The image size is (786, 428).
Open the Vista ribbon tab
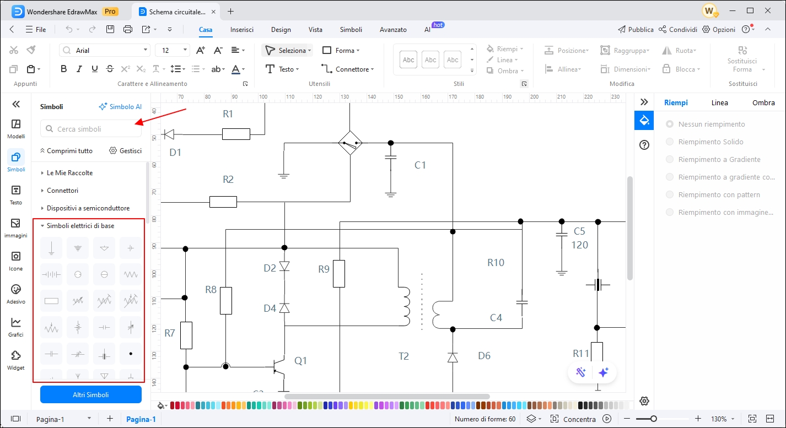pyautogui.click(x=316, y=30)
